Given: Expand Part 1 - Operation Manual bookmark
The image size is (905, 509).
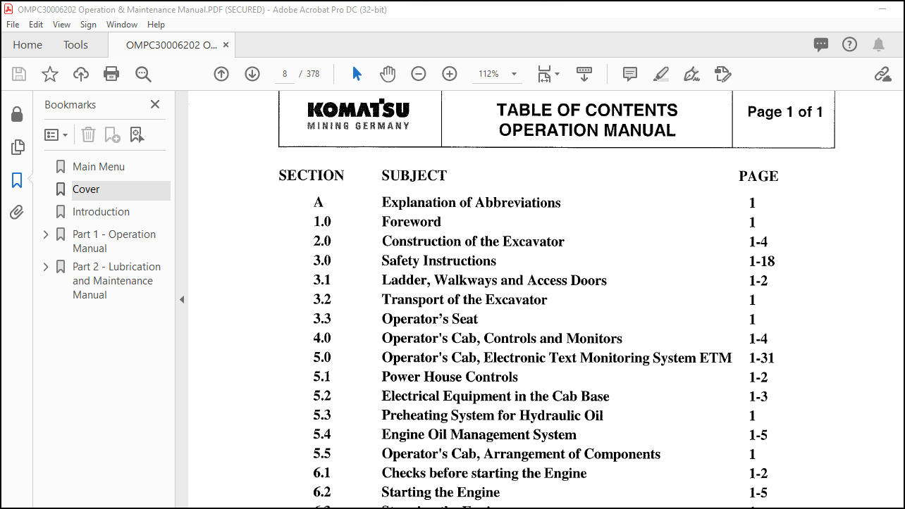Looking at the screenshot, I should [47, 234].
